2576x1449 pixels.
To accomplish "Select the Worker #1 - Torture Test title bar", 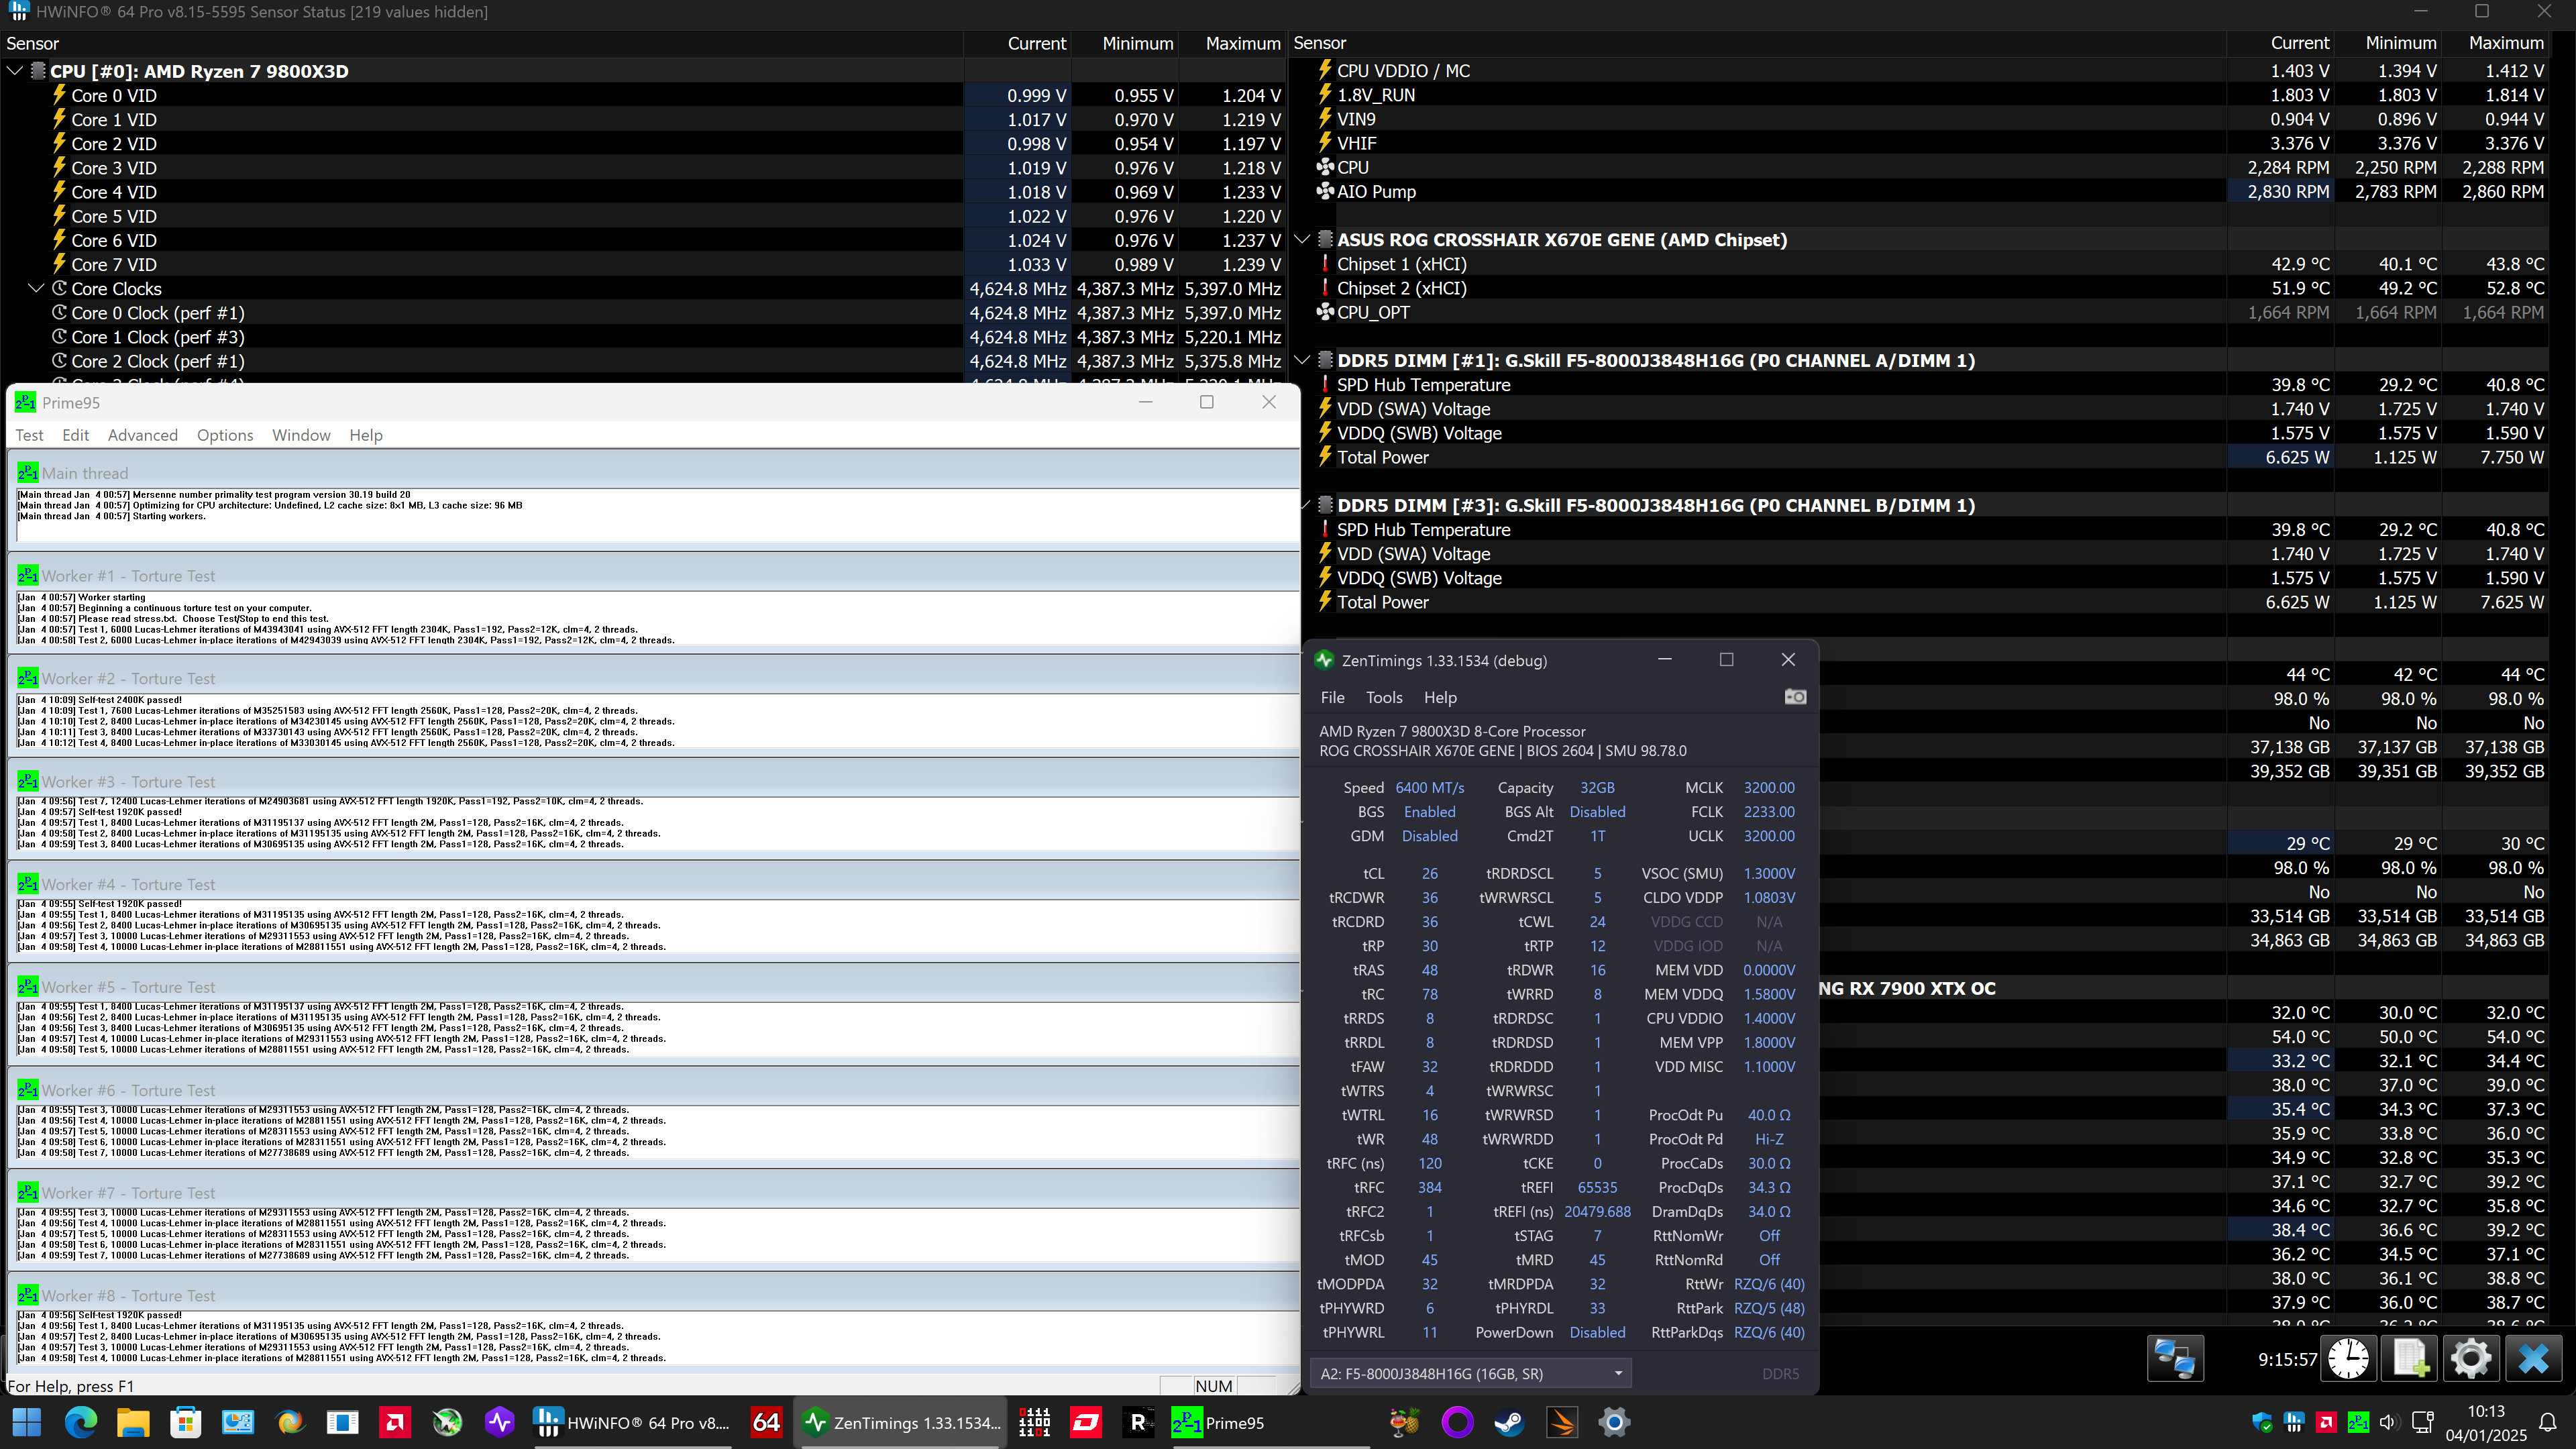I will point(654,576).
